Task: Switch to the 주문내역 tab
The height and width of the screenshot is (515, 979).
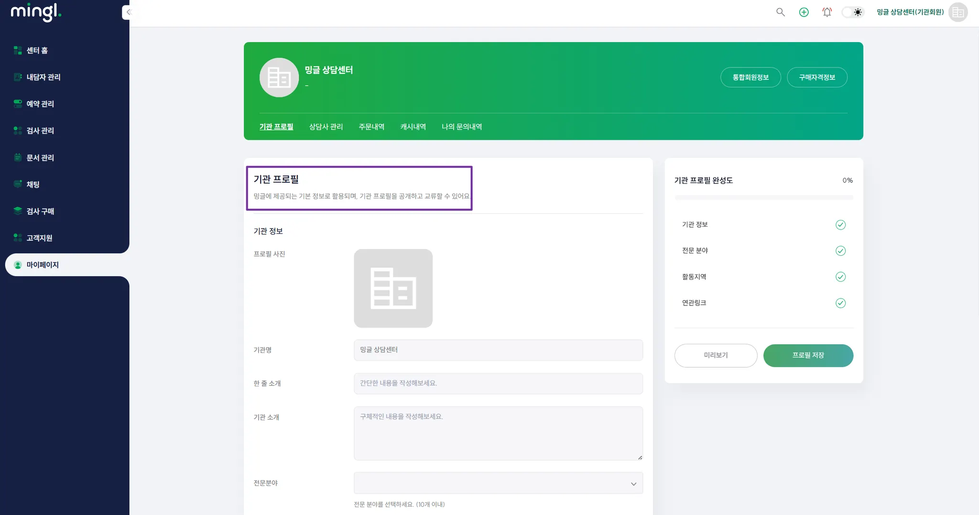Action: (371, 127)
